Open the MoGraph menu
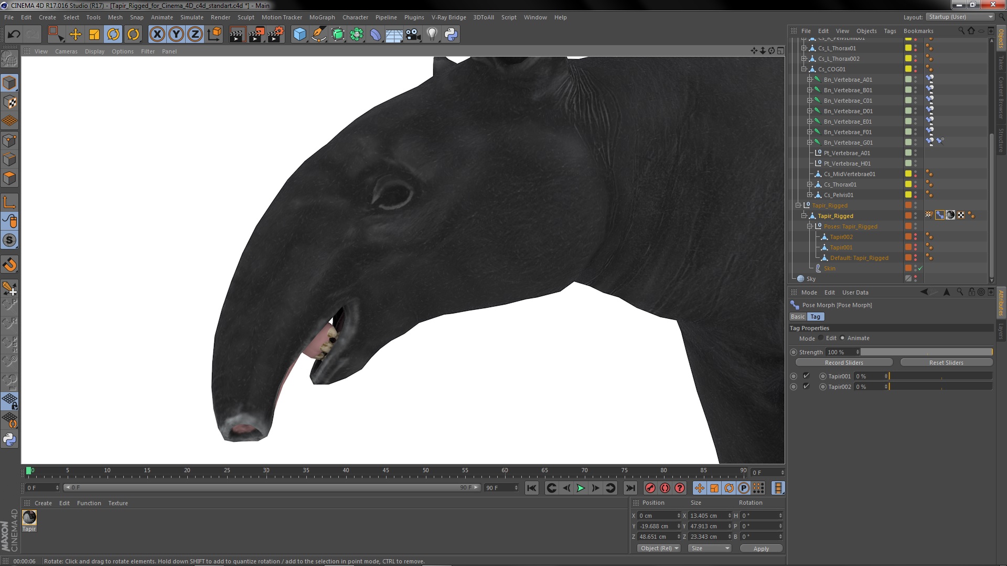The image size is (1007, 566). [322, 17]
